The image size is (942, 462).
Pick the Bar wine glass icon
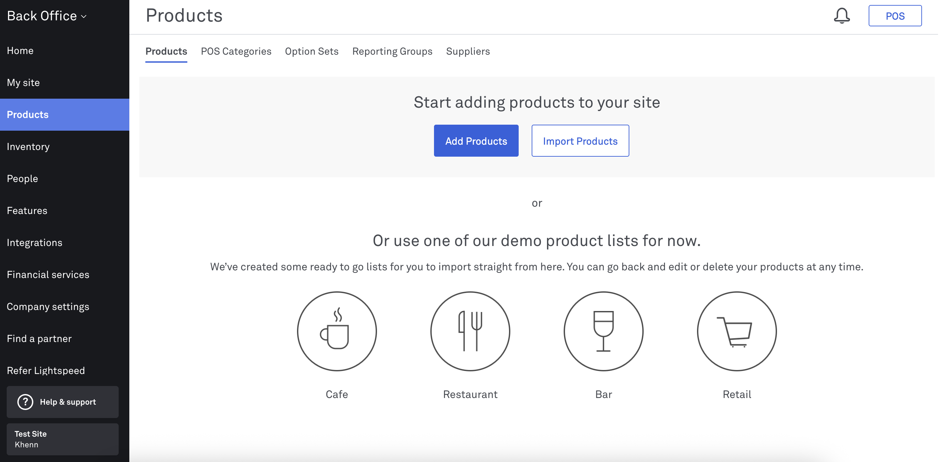(x=603, y=331)
